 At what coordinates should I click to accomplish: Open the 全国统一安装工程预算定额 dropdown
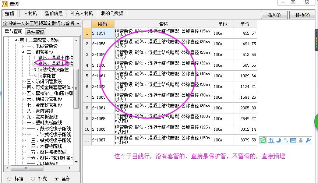[42, 23]
